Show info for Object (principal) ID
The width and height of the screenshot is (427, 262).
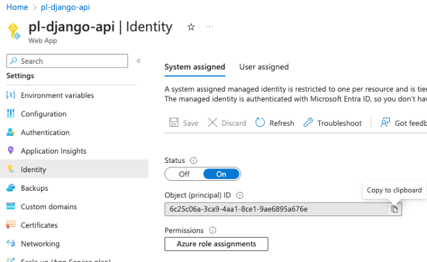click(239, 196)
